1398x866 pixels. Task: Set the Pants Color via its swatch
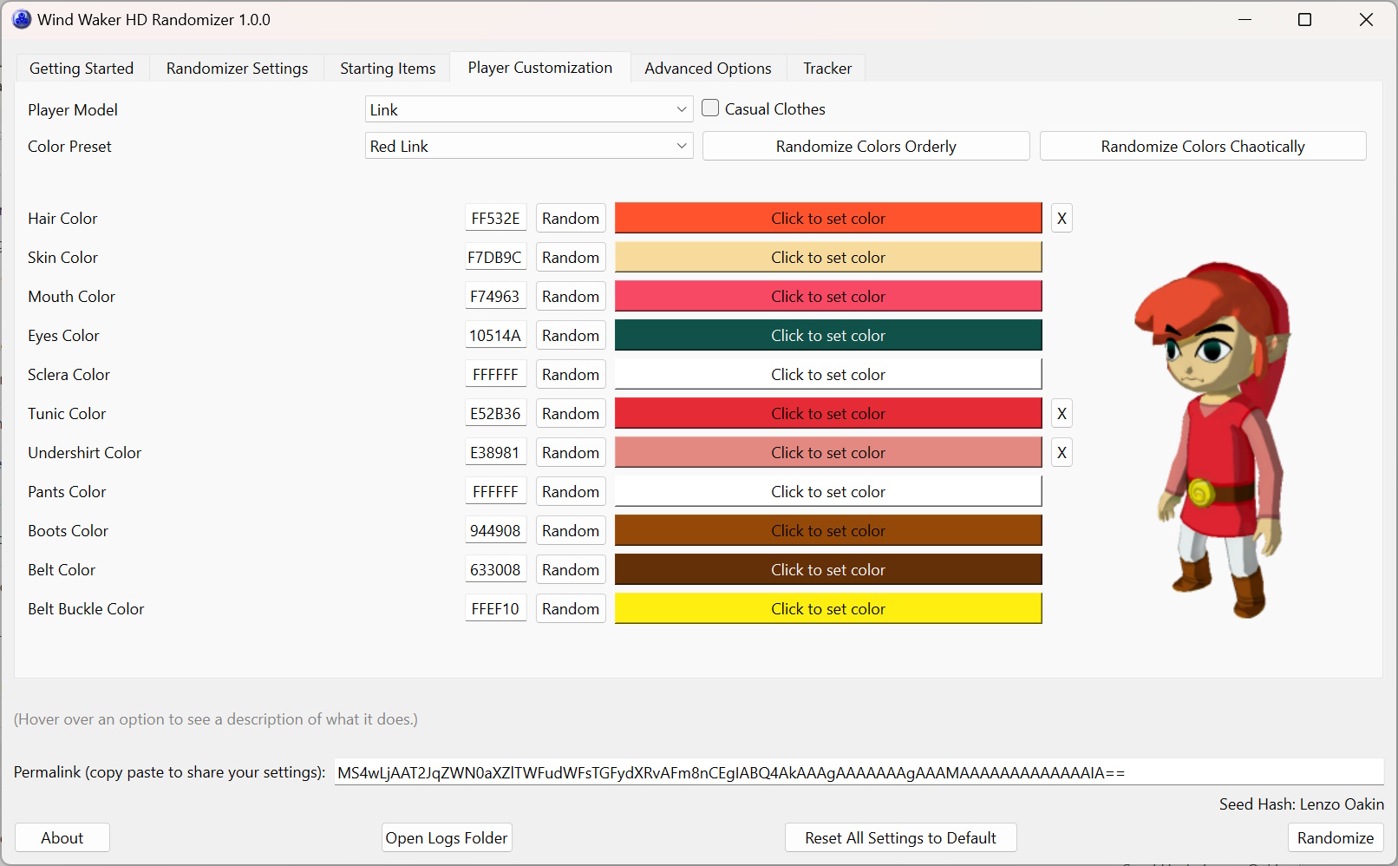pyautogui.click(x=828, y=492)
